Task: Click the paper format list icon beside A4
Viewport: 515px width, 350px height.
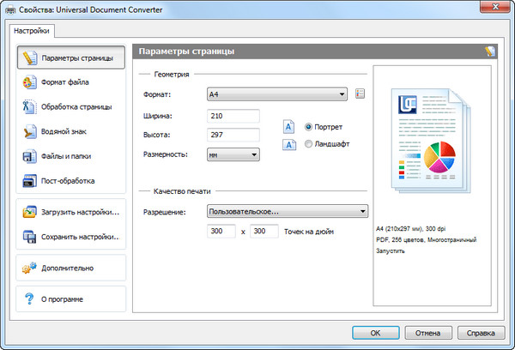Action: [x=360, y=94]
